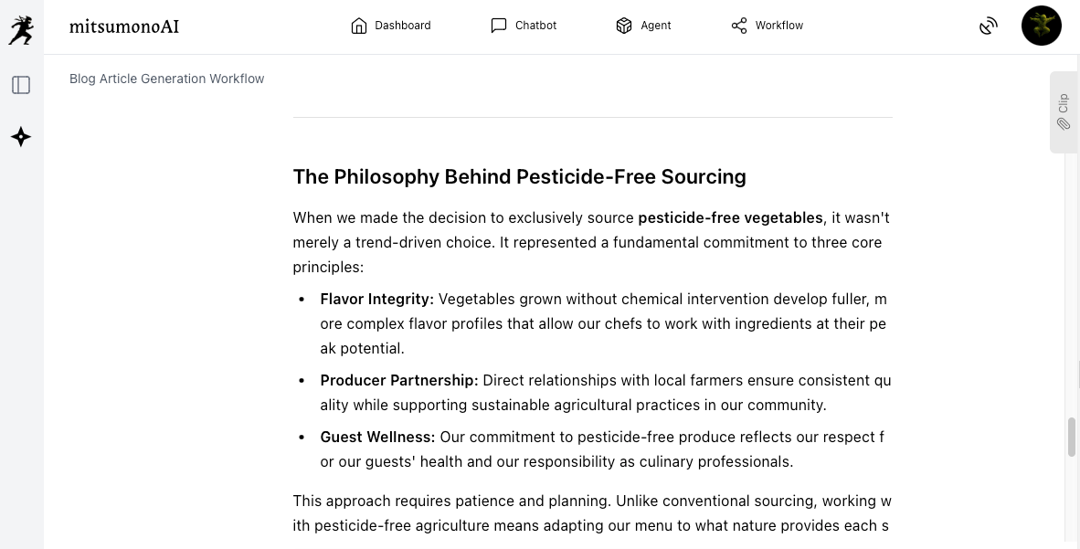Click the sparkle star icon in left sidebar
The image size is (1080, 549).
coord(21,137)
